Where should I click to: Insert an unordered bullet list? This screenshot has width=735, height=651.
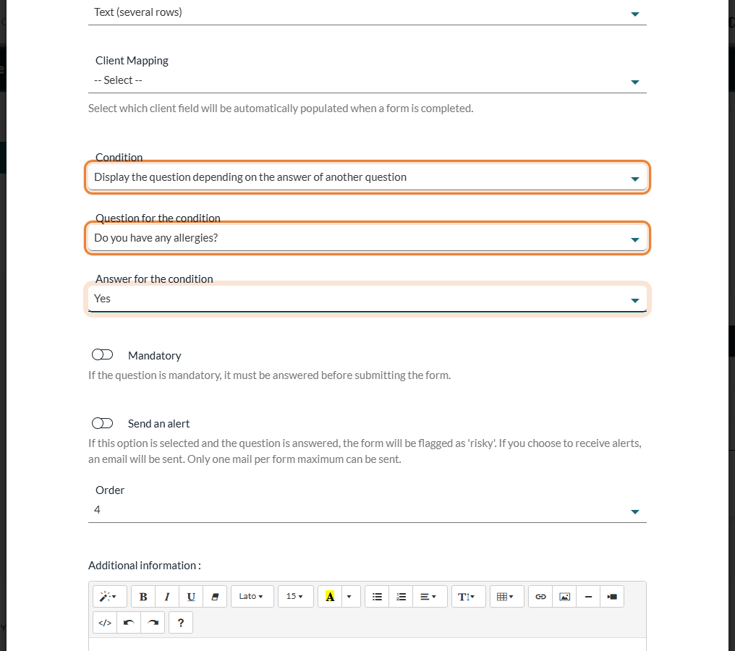377,596
